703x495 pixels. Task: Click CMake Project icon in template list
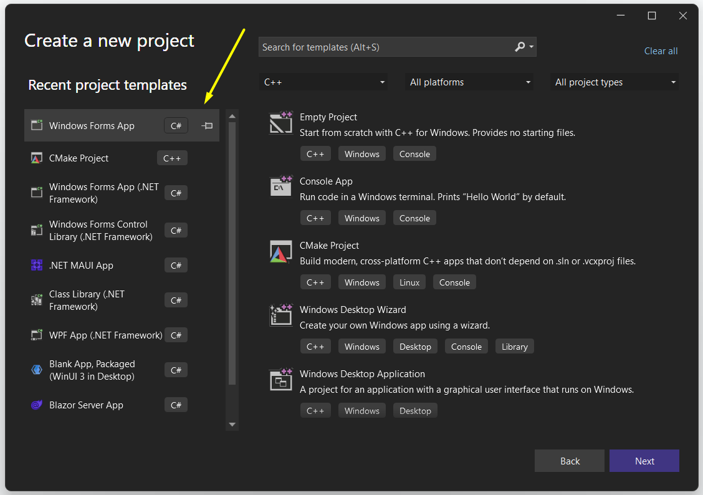tap(280, 251)
